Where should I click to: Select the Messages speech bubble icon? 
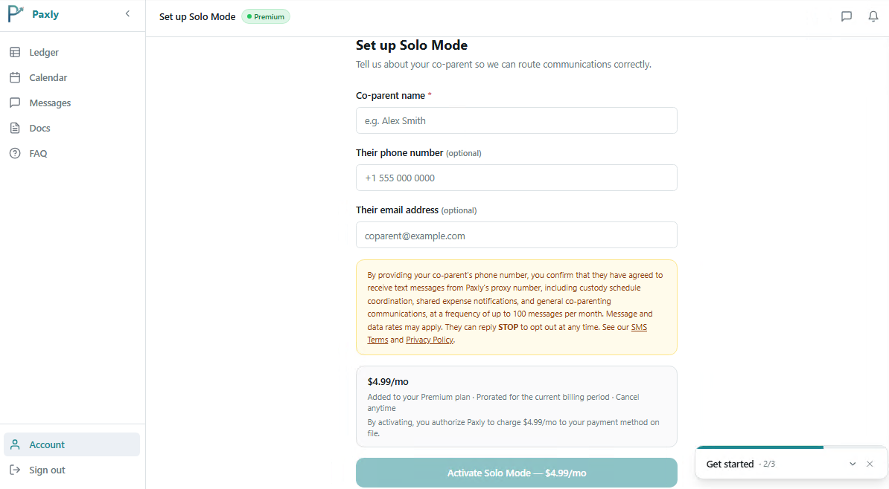pyautogui.click(x=16, y=103)
